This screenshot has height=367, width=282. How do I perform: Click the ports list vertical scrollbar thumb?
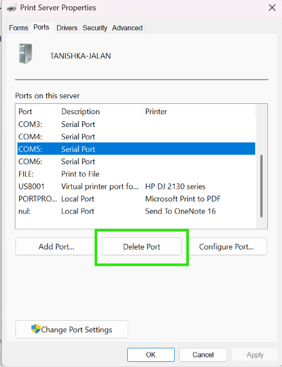261,186
